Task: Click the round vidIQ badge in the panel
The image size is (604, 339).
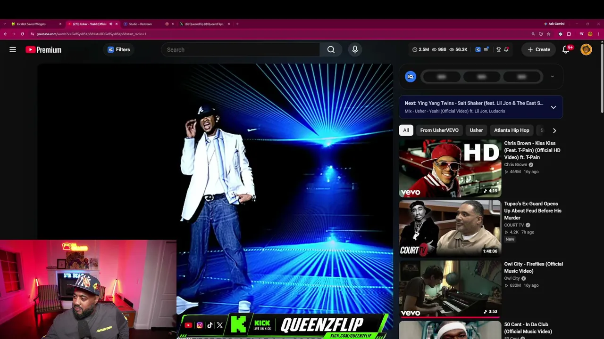Action: click(x=411, y=77)
